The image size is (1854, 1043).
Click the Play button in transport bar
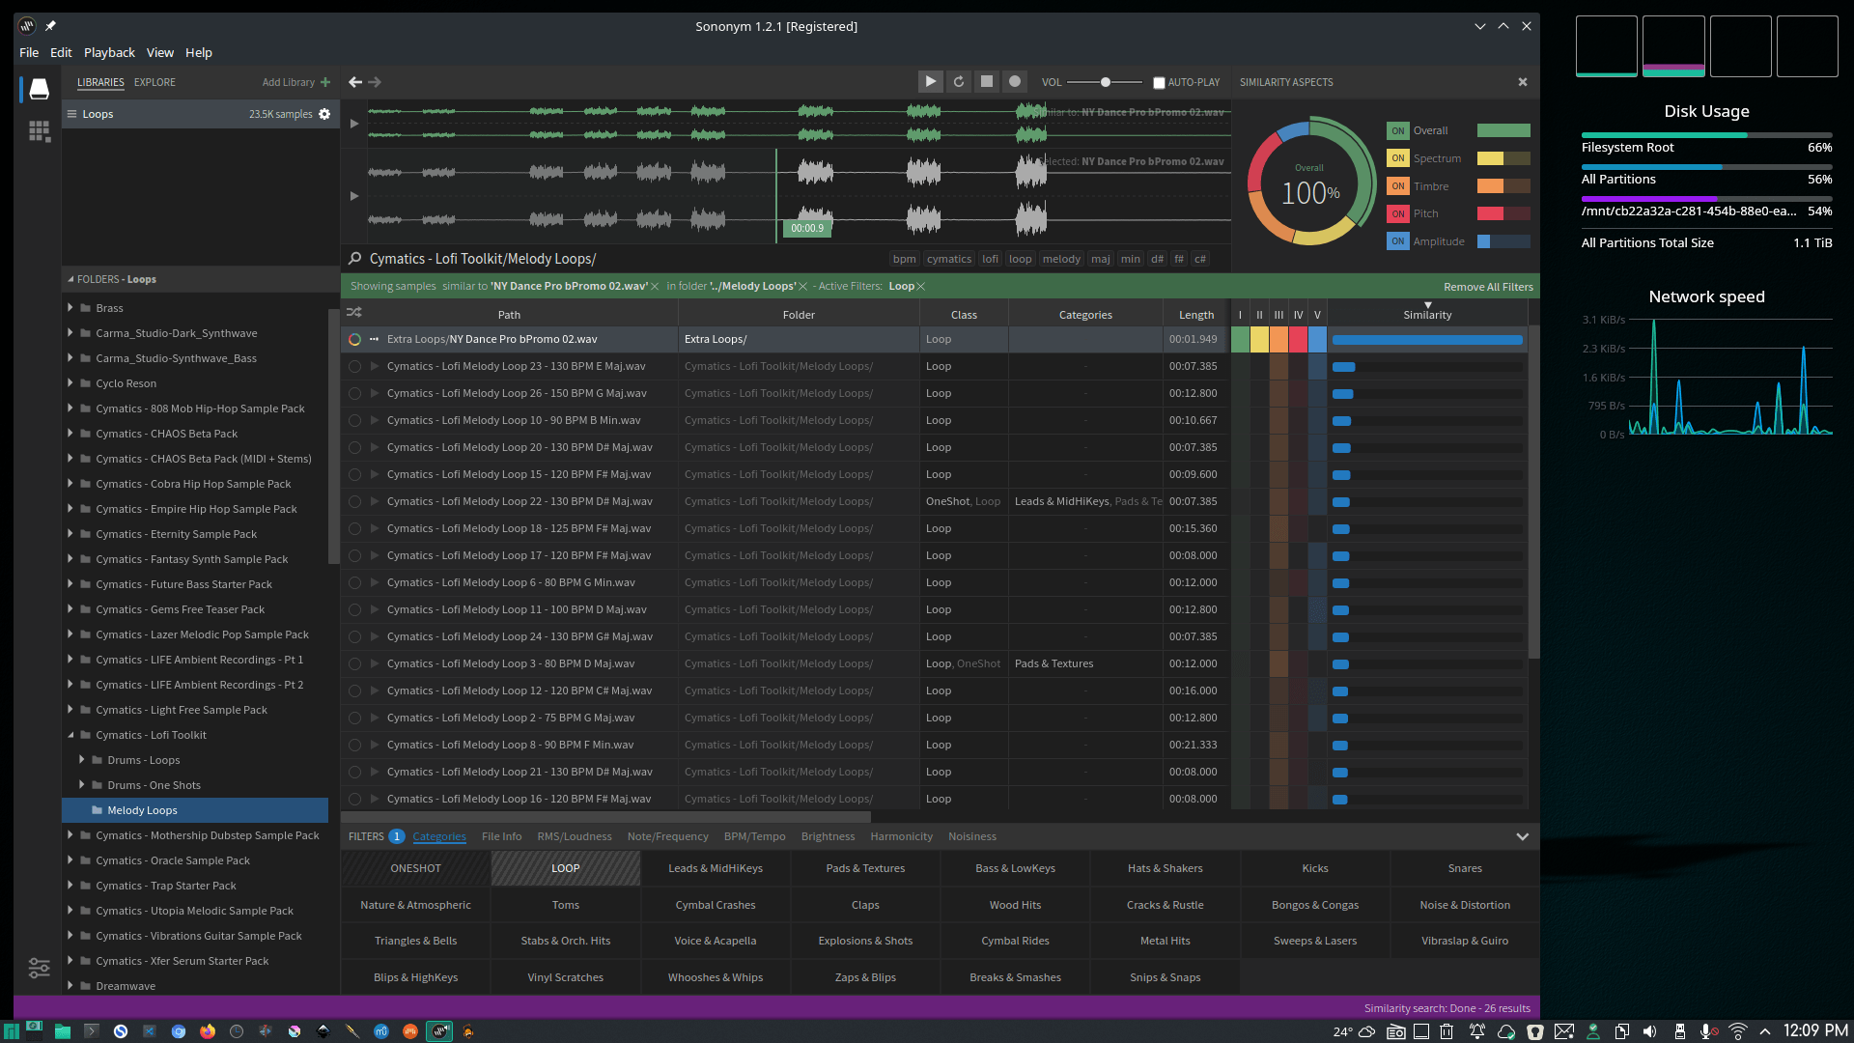[x=930, y=82]
